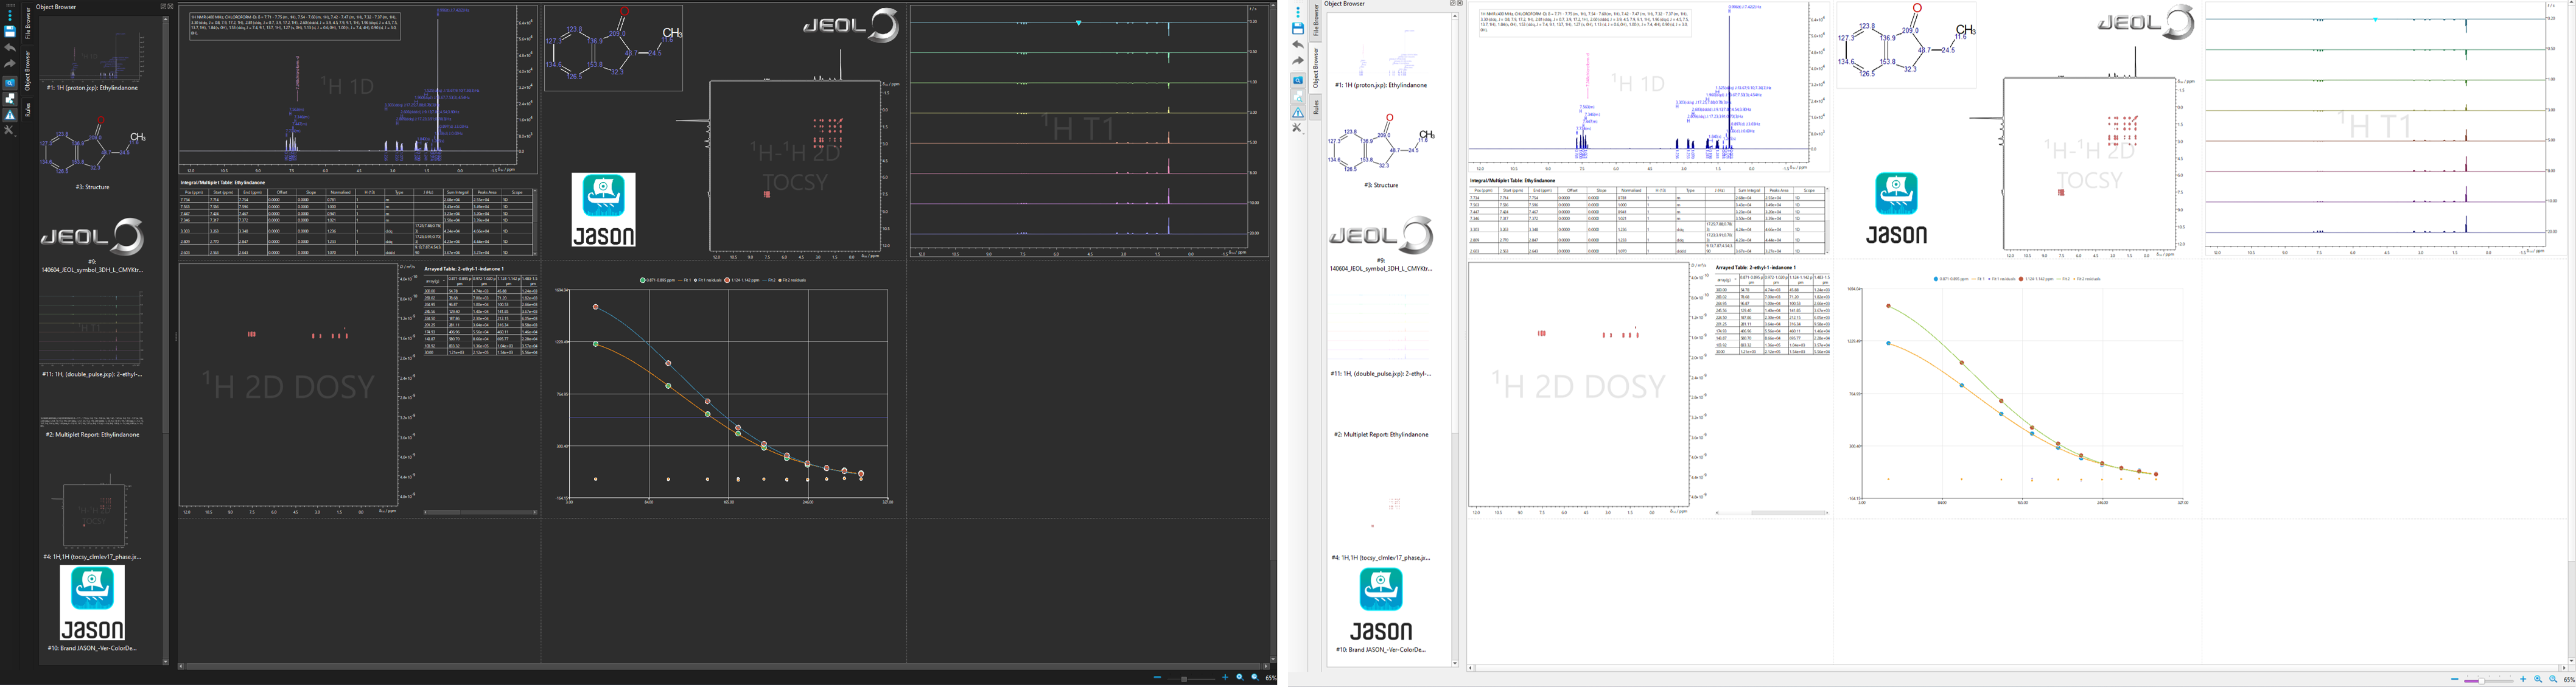Click the Save icon in the right window sidebar
This screenshot has width=2576, height=687.
point(1299,28)
